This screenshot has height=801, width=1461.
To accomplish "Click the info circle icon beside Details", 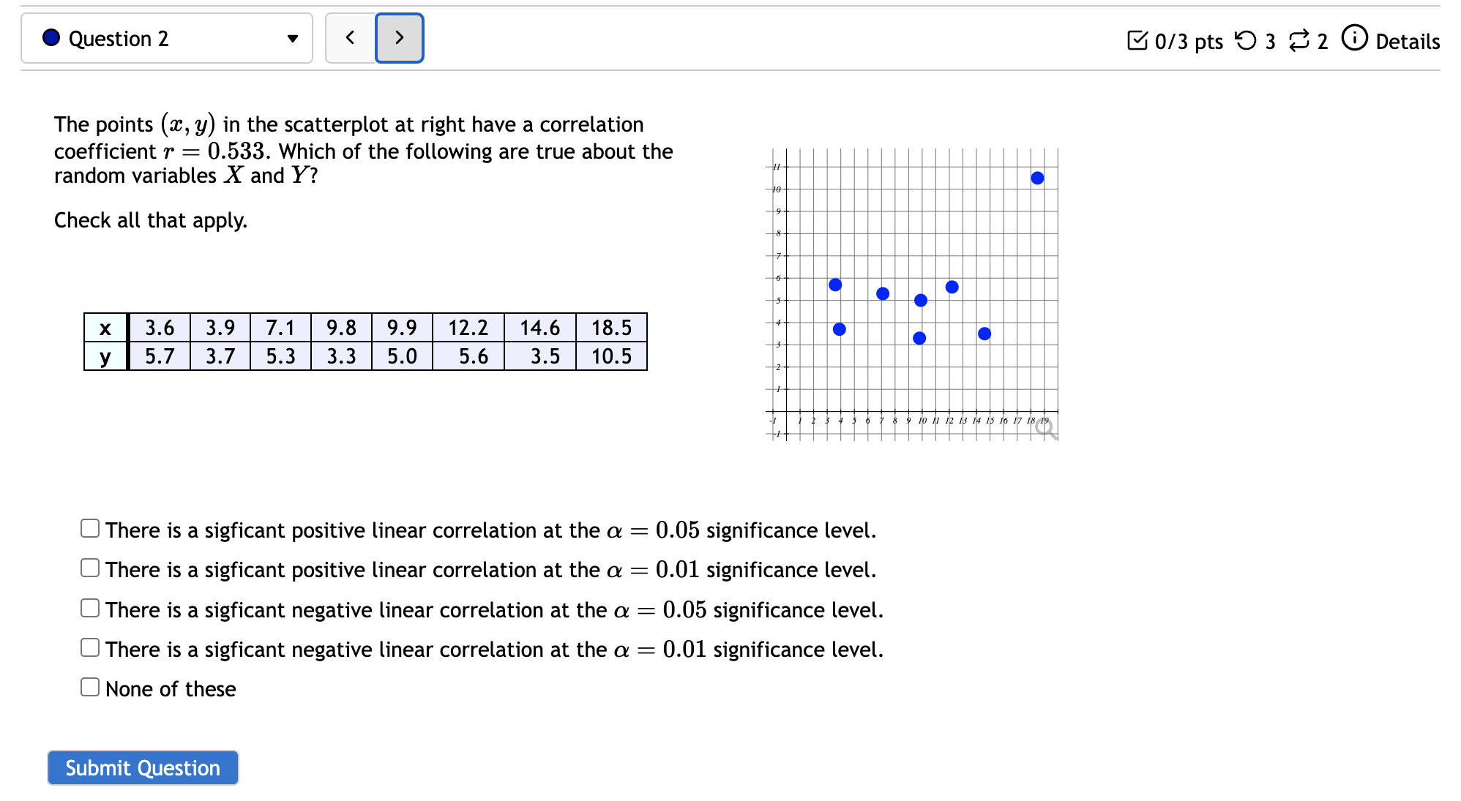I will click(1353, 41).
